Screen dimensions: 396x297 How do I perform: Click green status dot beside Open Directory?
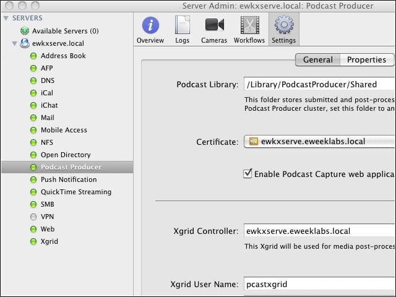click(x=33, y=155)
